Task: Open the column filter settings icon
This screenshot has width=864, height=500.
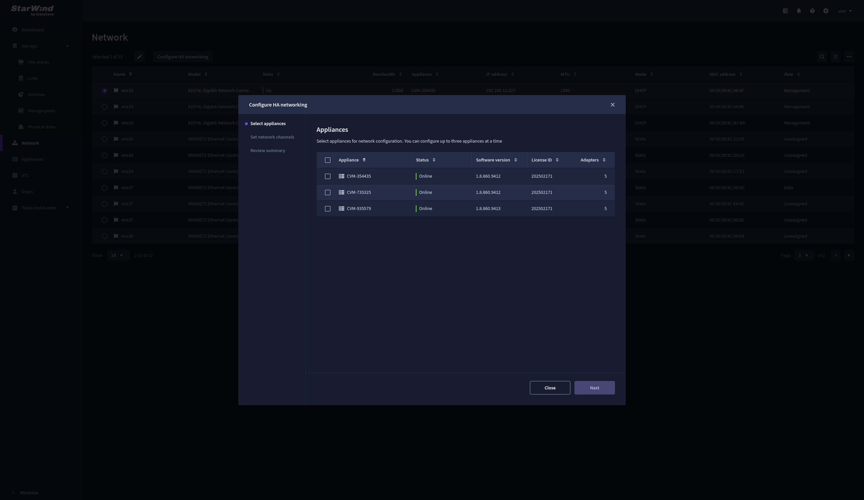Action: click(836, 57)
